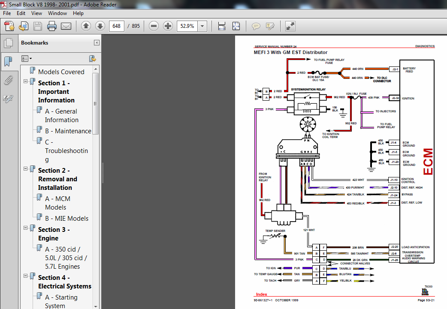Click the email envelope icon
The height and width of the screenshot is (309, 447).
(x=66, y=26)
